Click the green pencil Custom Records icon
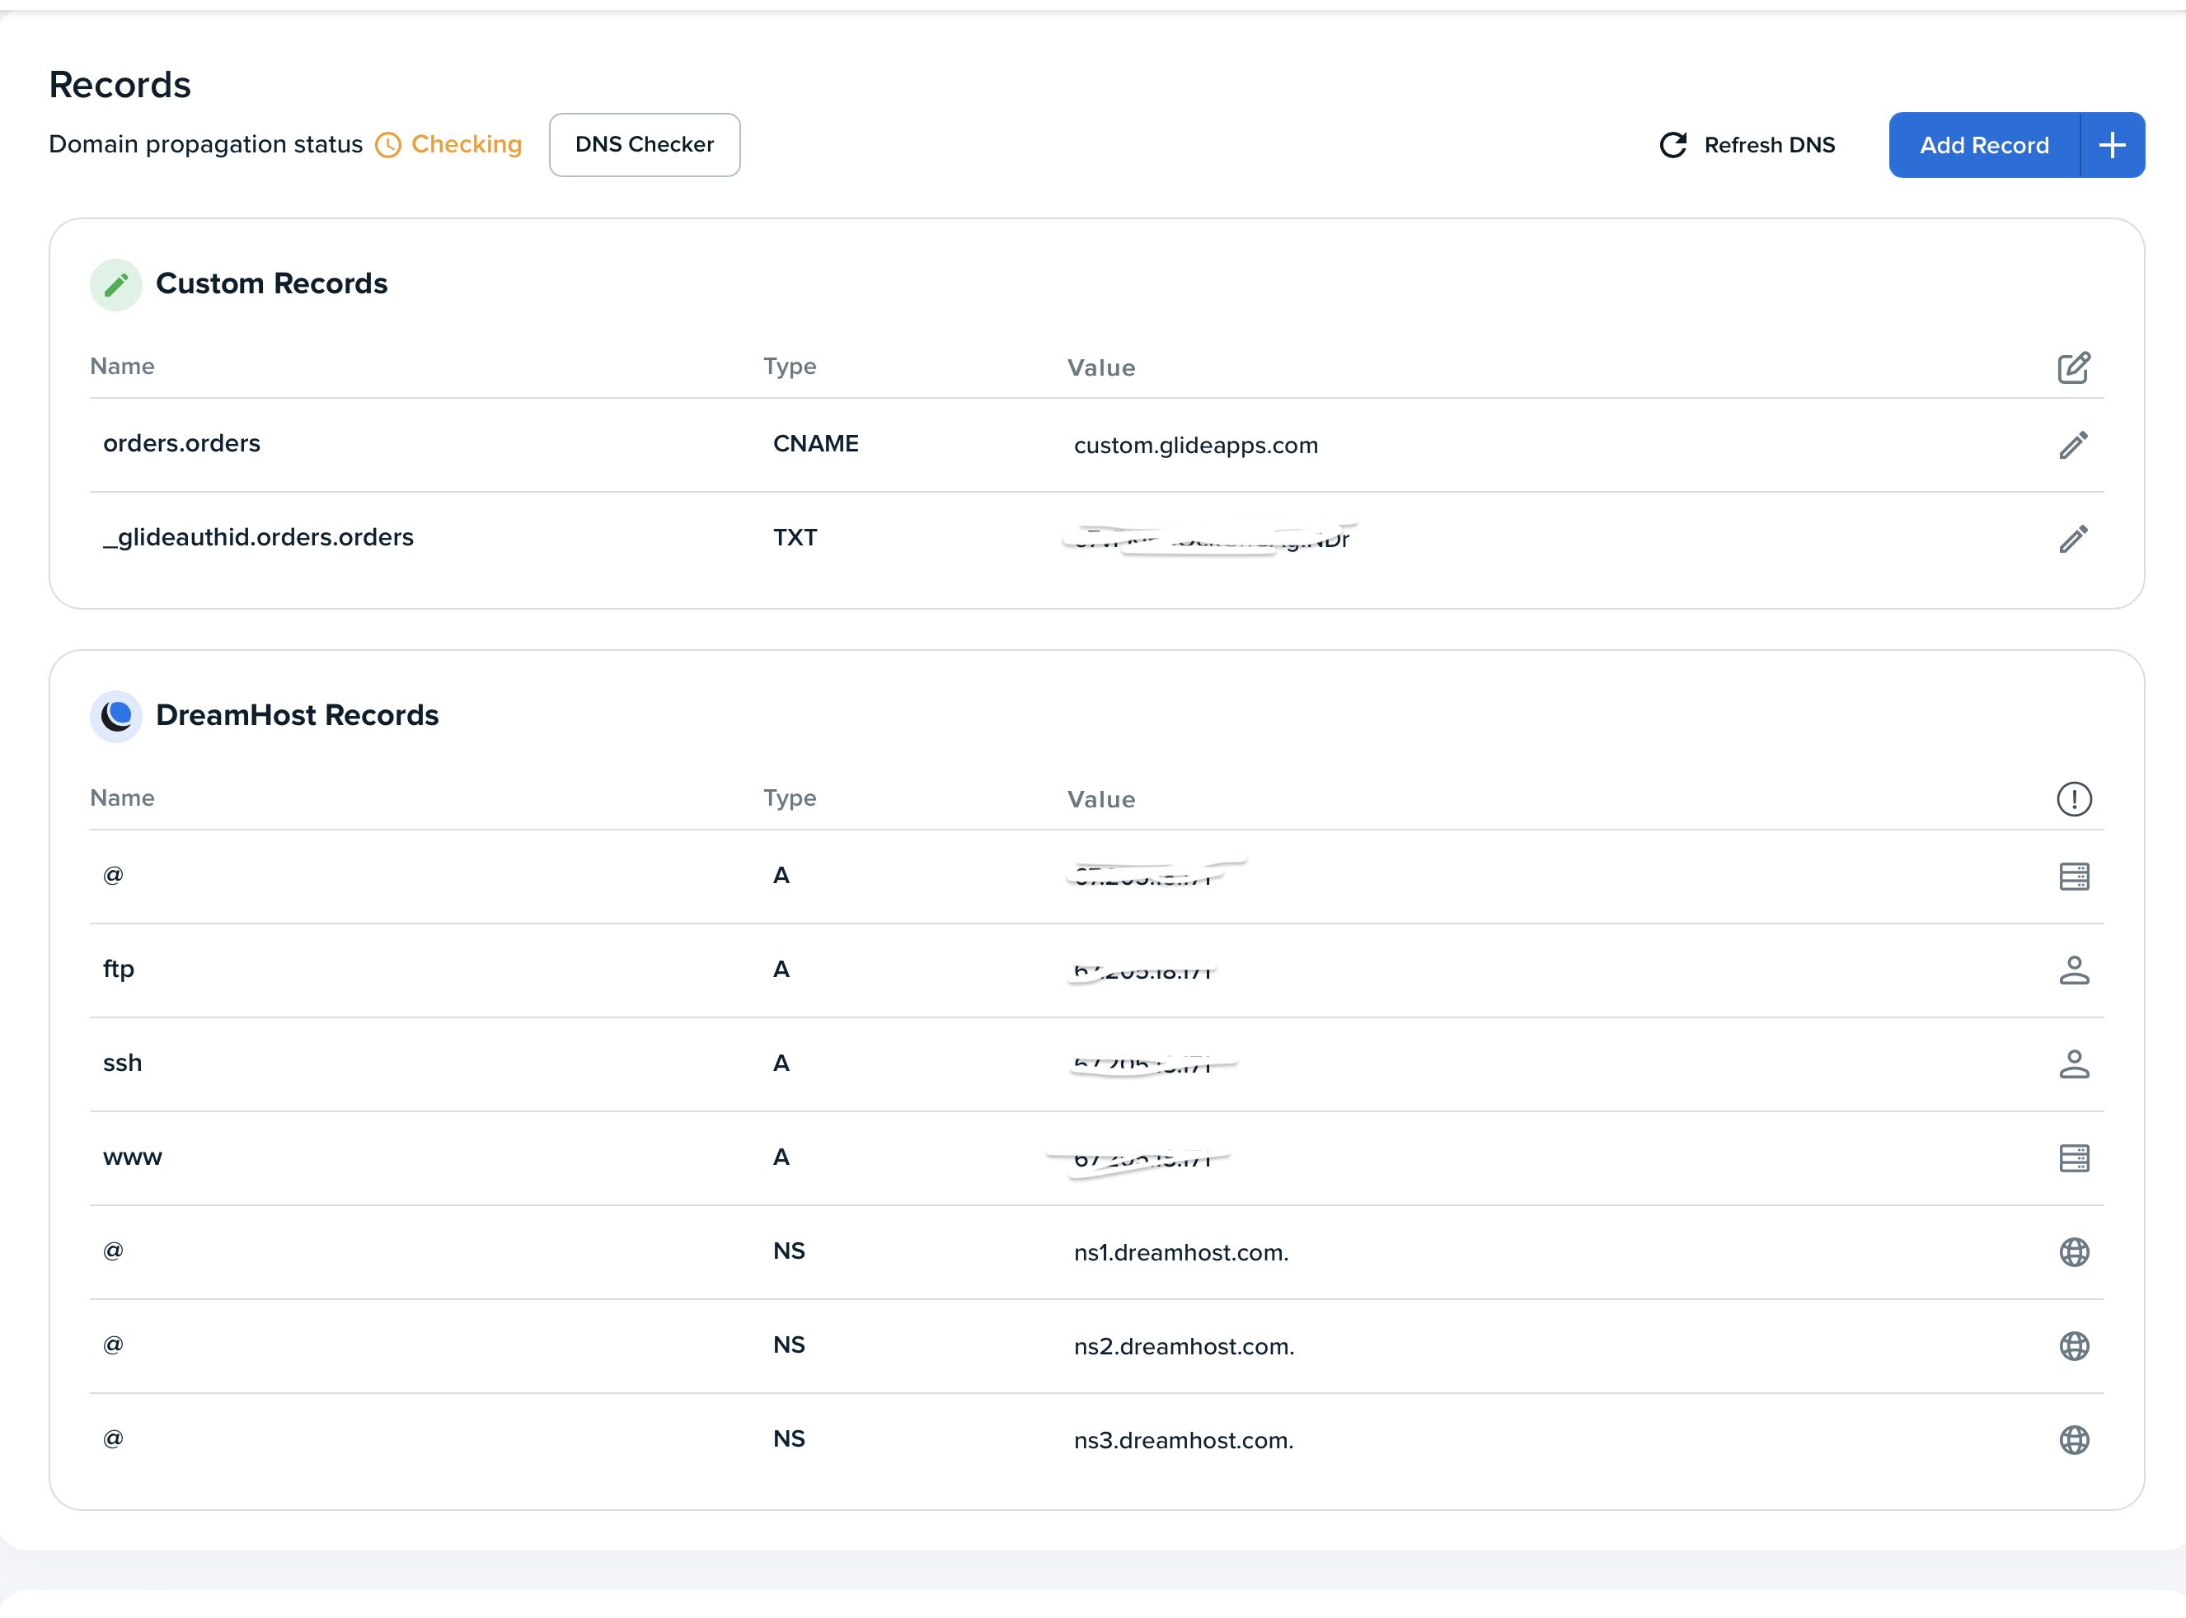This screenshot has width=2186, height=1618. 115,285
